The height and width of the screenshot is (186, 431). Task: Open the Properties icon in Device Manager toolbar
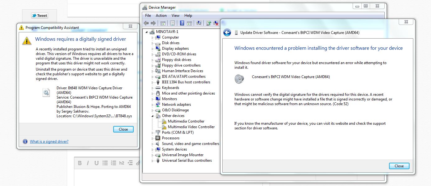172,23
